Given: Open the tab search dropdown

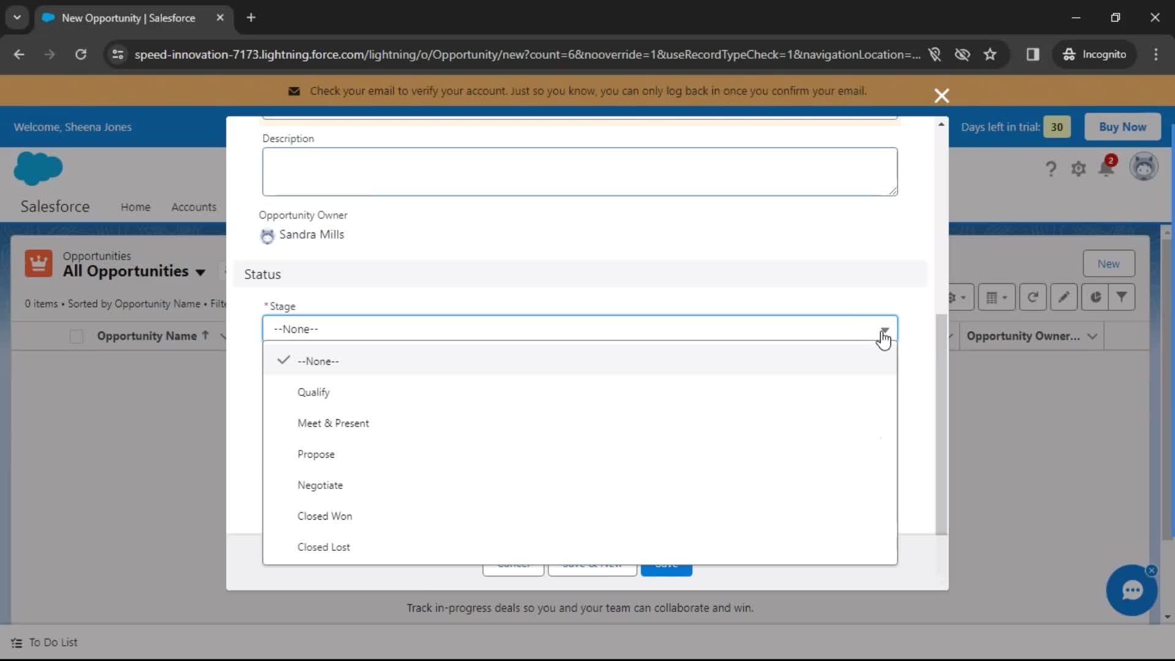Looking at the screenshot, I should 17,18.
